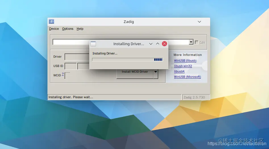The height and width of the screenshot is (149, 269).
Task: Click the Installing Driver... message inside dialog
Action: [105, 53]
